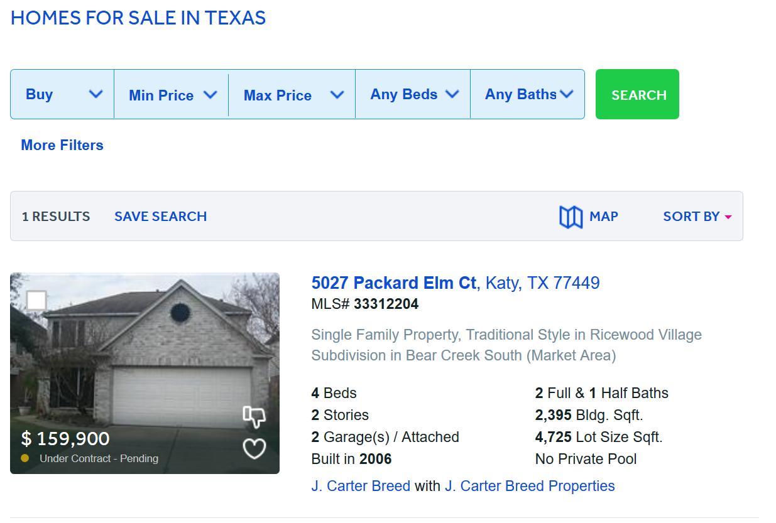Toggle the listing photo selection checkbox

coord(36,301)
